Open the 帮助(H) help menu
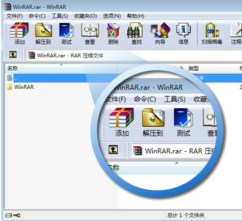Viewport: 242px width, 221px height. click(135, 16)
